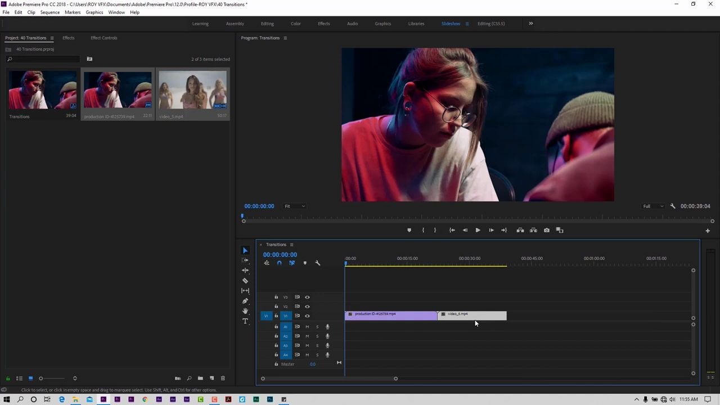The image size is (720, 405).
Task: Lock video track V3
Action: (x=276, y=297)
